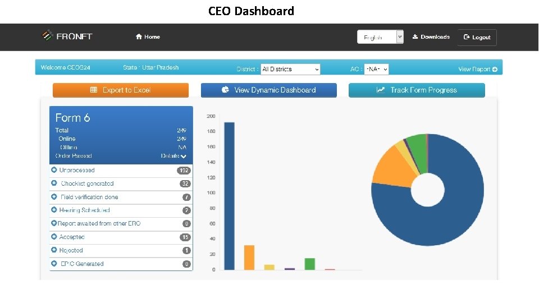Open the Field verification done row

pos(121,197)
